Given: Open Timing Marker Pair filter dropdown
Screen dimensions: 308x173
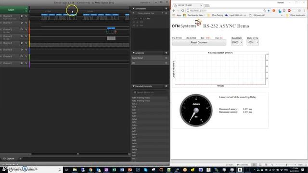Looking at the screenshot, I should (162, 13).
